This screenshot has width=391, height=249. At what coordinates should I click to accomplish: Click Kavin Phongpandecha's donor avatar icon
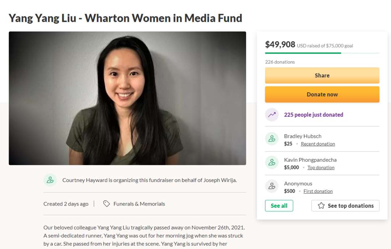pyautogui.click(x=272, y=163)
